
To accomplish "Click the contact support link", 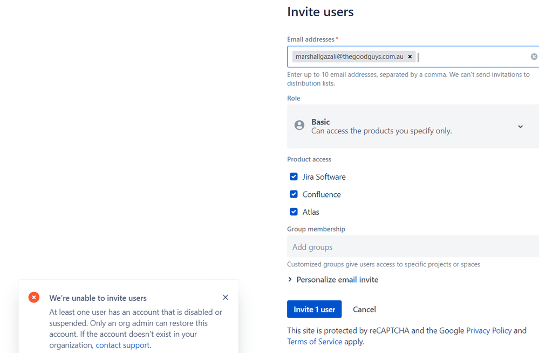I will 122,345.
